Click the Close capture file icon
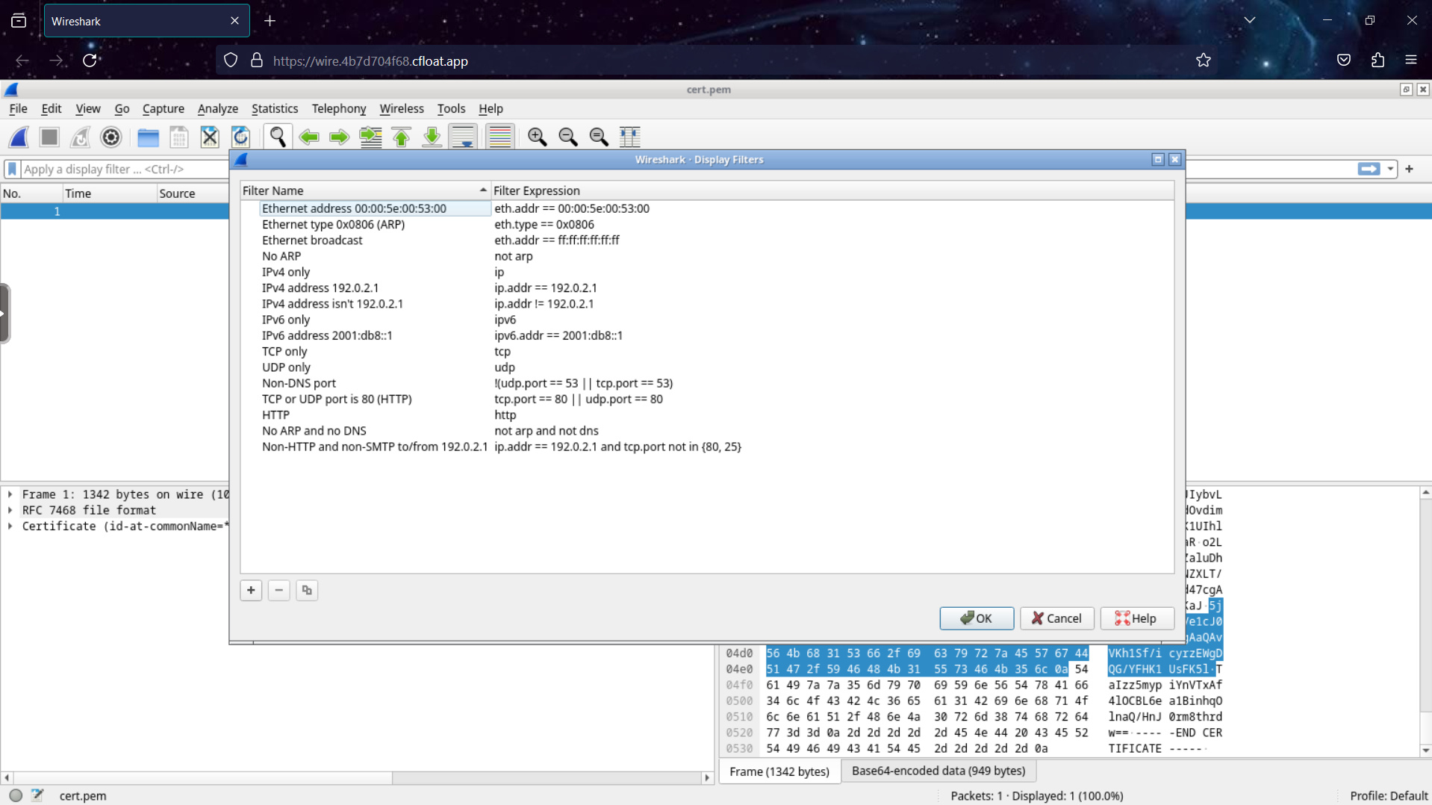 pyautogui.click(x=209, y=137)
